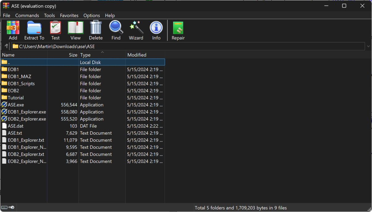Click the drive icon in the status bar
This screenshot has width=372, height=212.
click(5, 207)
